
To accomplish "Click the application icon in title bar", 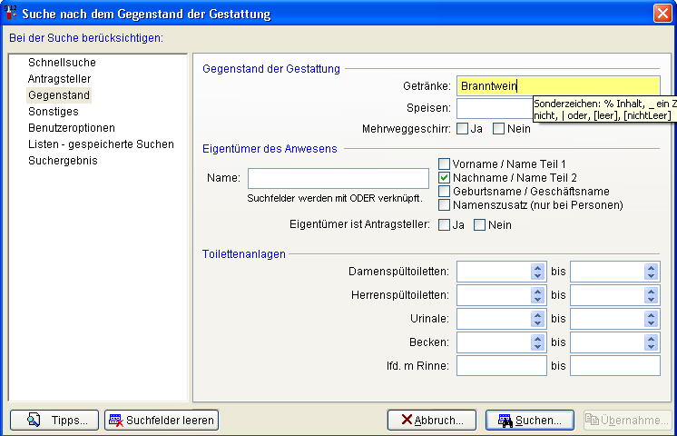I will coord(11,13).
